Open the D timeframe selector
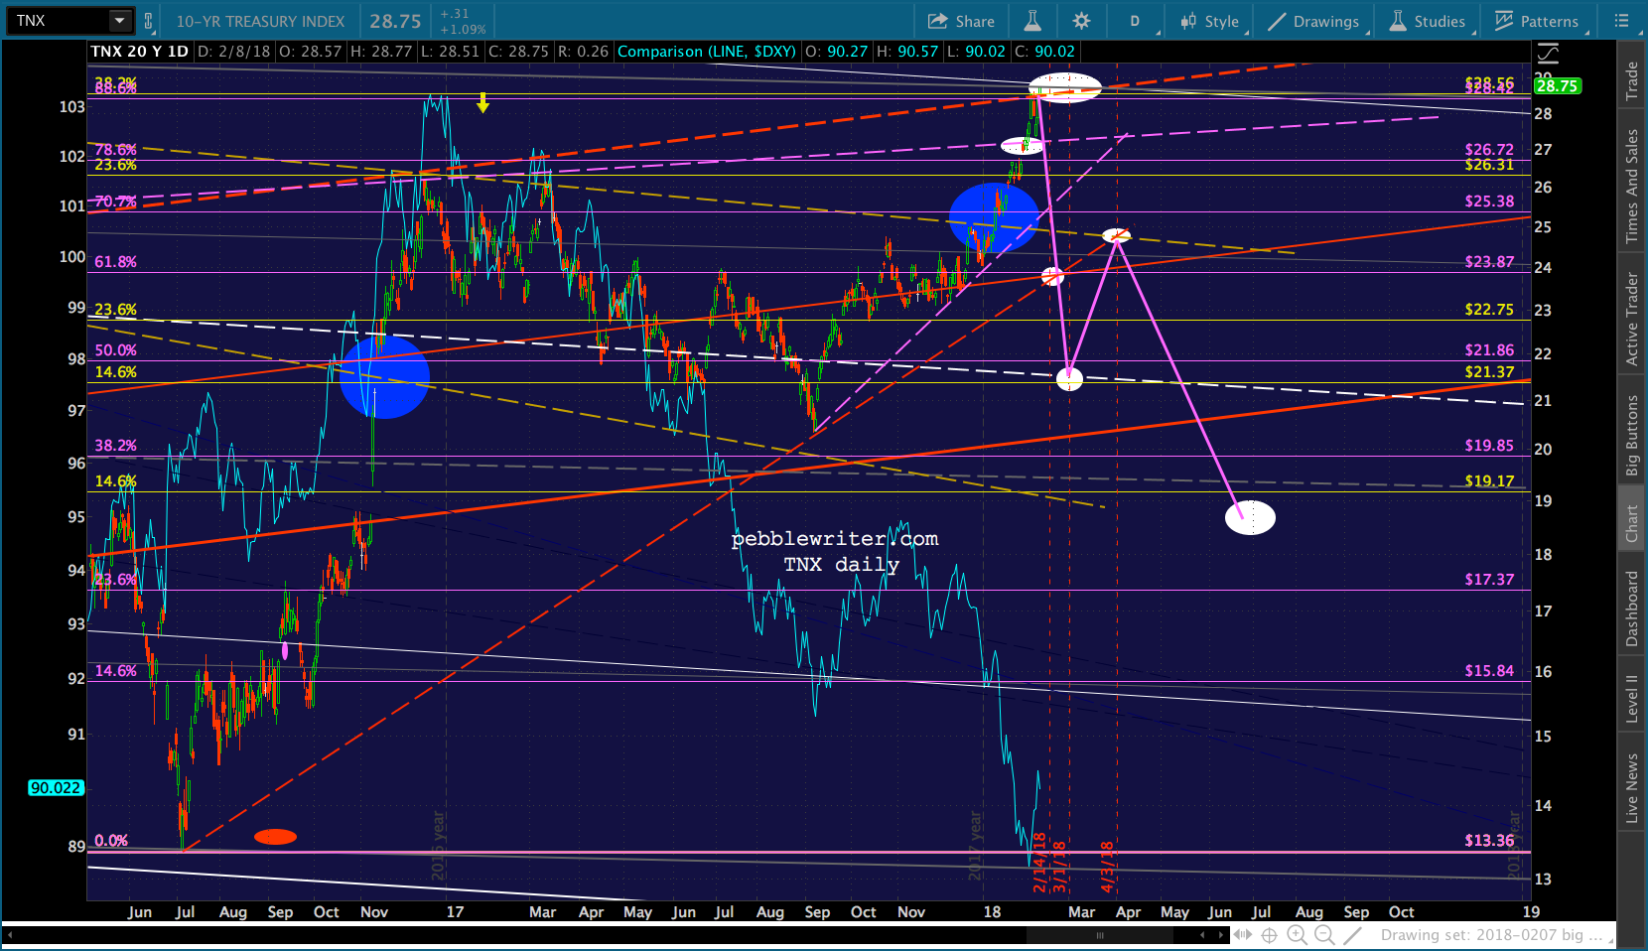 [x=1135, y=21]
